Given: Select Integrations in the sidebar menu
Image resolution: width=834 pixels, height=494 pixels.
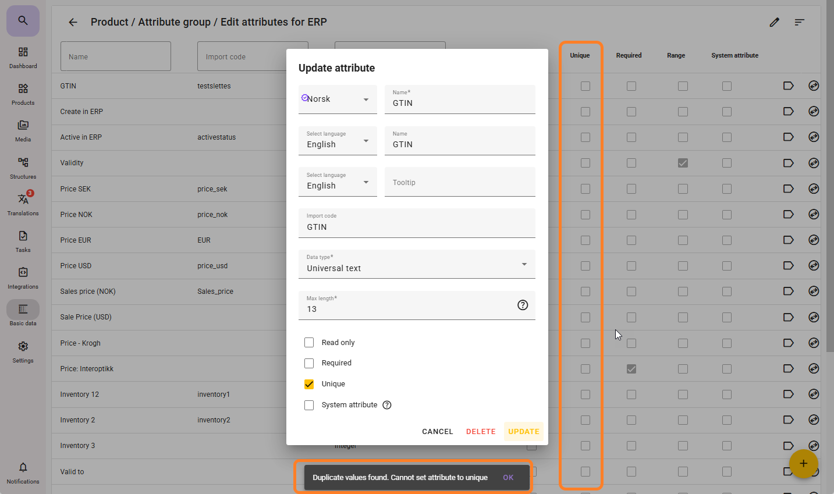Looking at the screenshot, I should tap(23, 278).
